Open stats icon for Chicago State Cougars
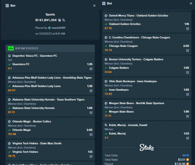The height and width of the screenshot is (165, 195). [x=188, y=50]
